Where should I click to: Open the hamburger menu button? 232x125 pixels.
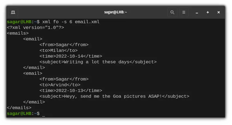[x=184, y=12]
